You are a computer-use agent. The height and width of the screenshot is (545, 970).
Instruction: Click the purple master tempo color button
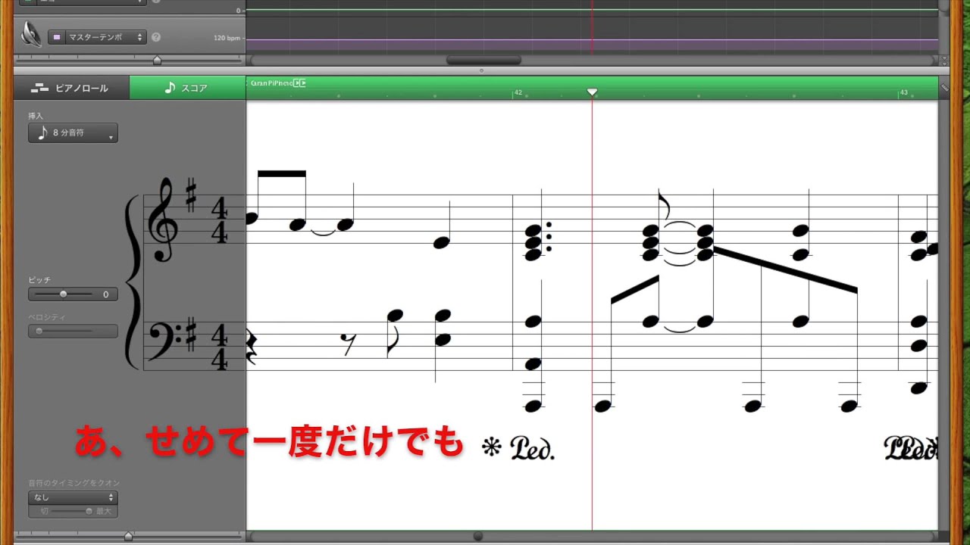(57, 37)
